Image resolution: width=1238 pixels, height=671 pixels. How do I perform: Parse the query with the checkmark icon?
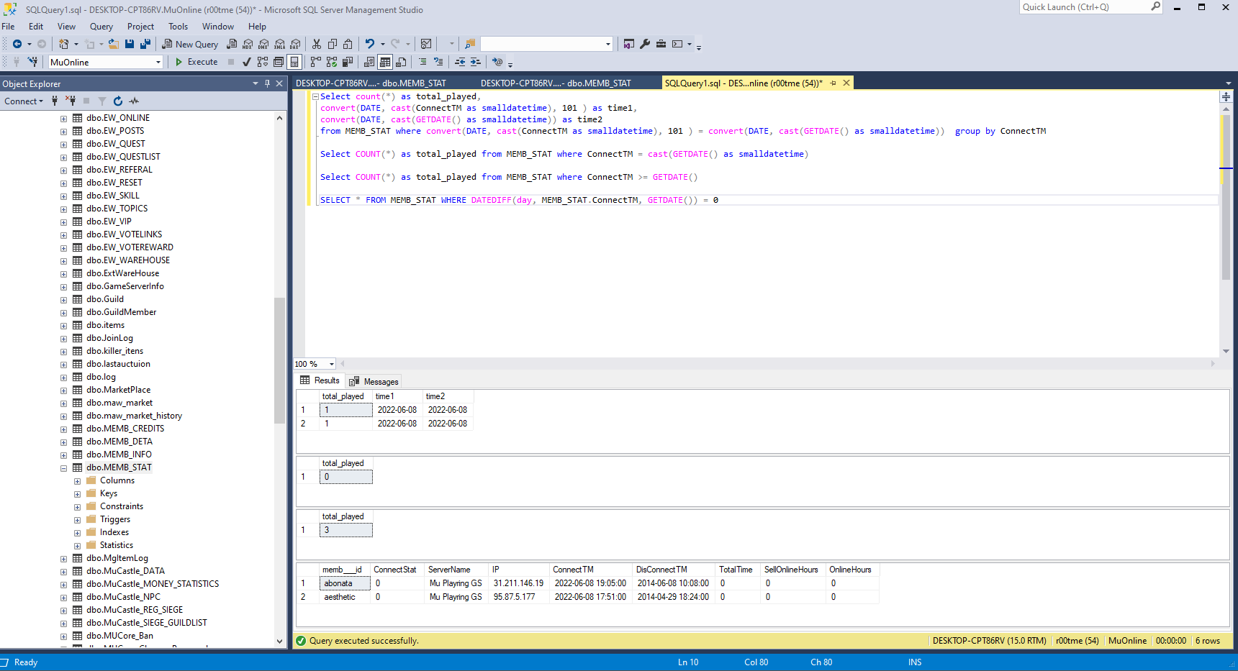pos(247,62)
